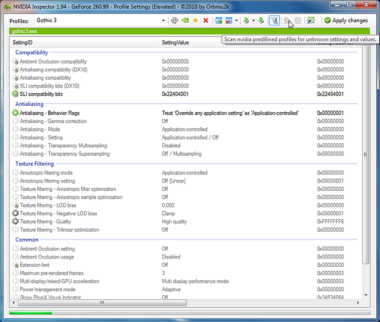380x322 pixels.
Task: Click scan predefined profiles icon
Action: [287, 20]
